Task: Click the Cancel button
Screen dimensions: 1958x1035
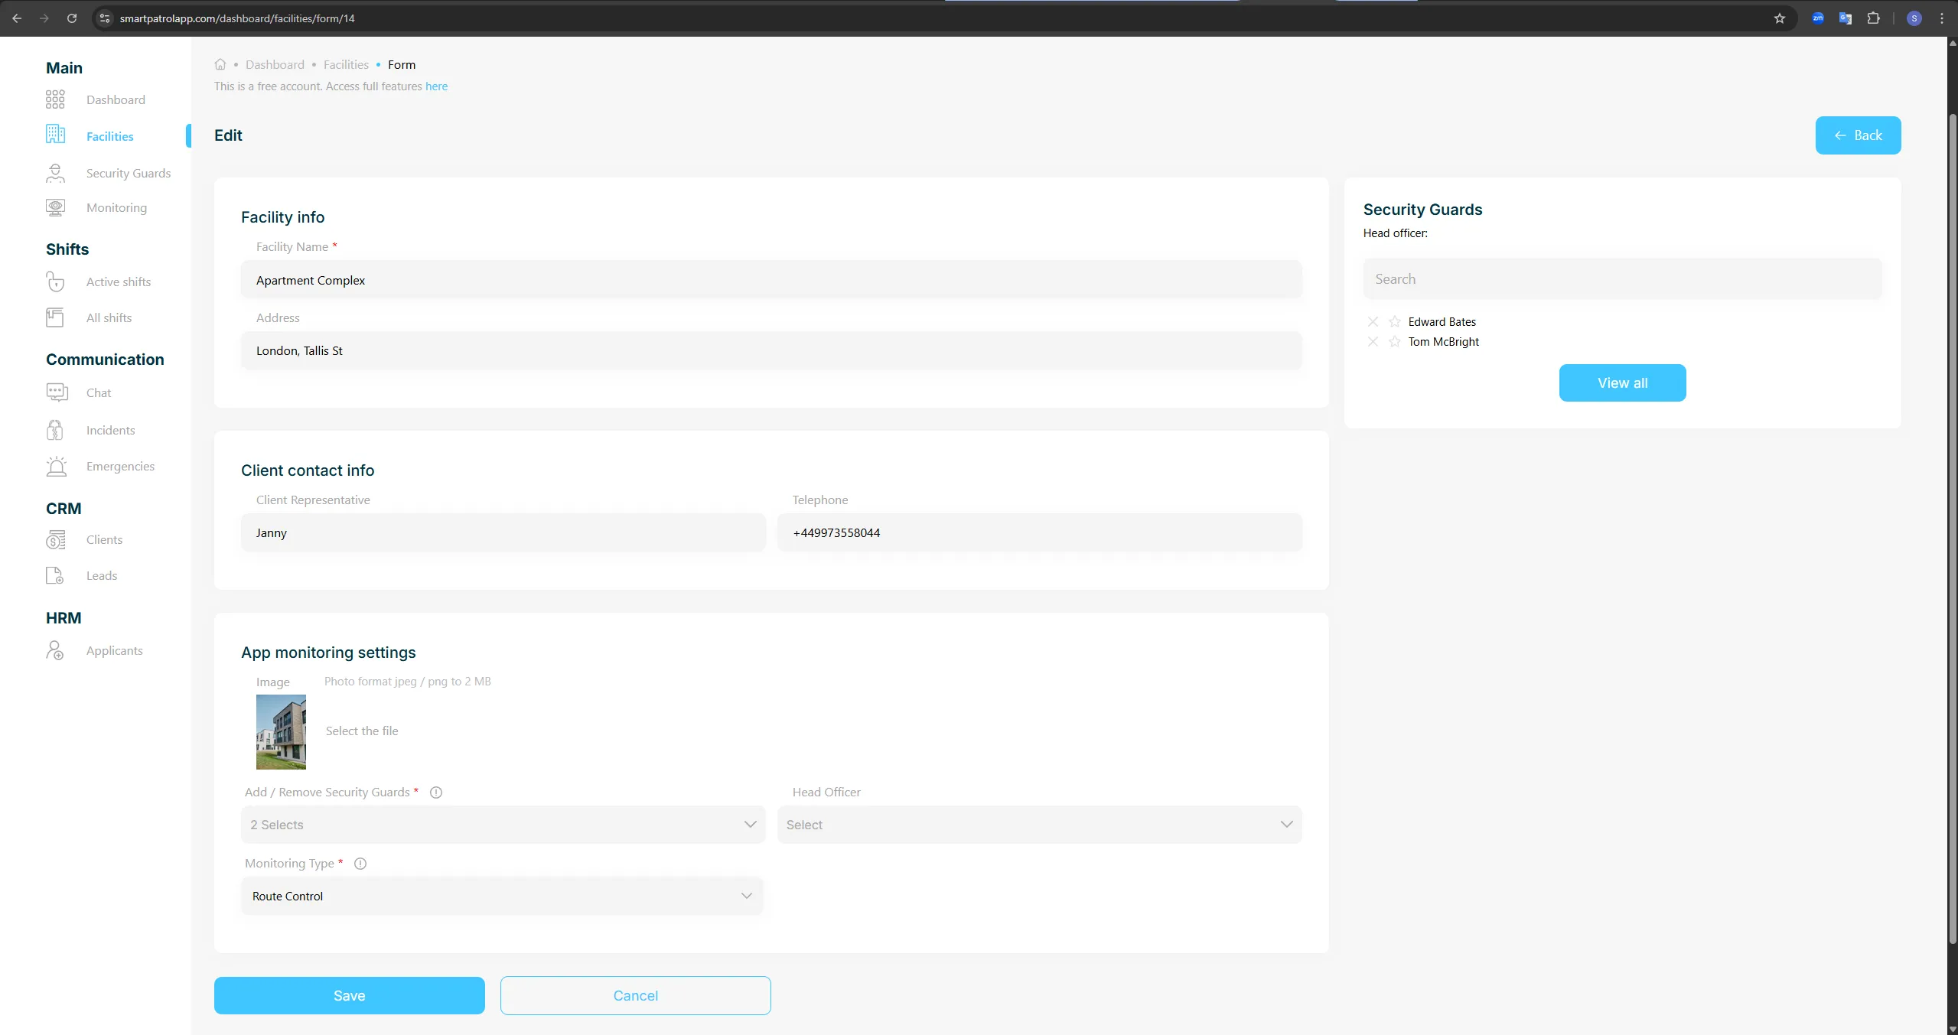Action: [x=636, y=995]
